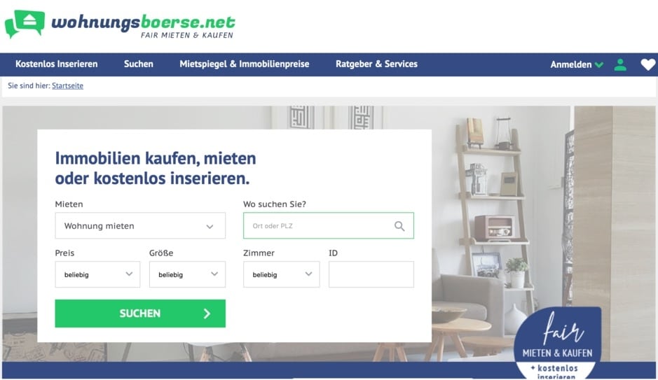
Task: Click the arrow icon on SUCHEN button
Action: [207, 314]
